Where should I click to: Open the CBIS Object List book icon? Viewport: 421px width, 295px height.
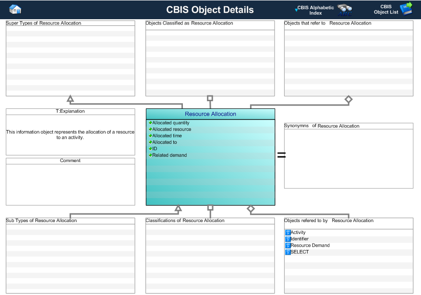406,9
